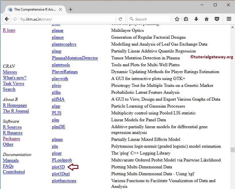The image size is (235, 189).
Task: Open the plot3Drgl package link
Action: point(61,174)
